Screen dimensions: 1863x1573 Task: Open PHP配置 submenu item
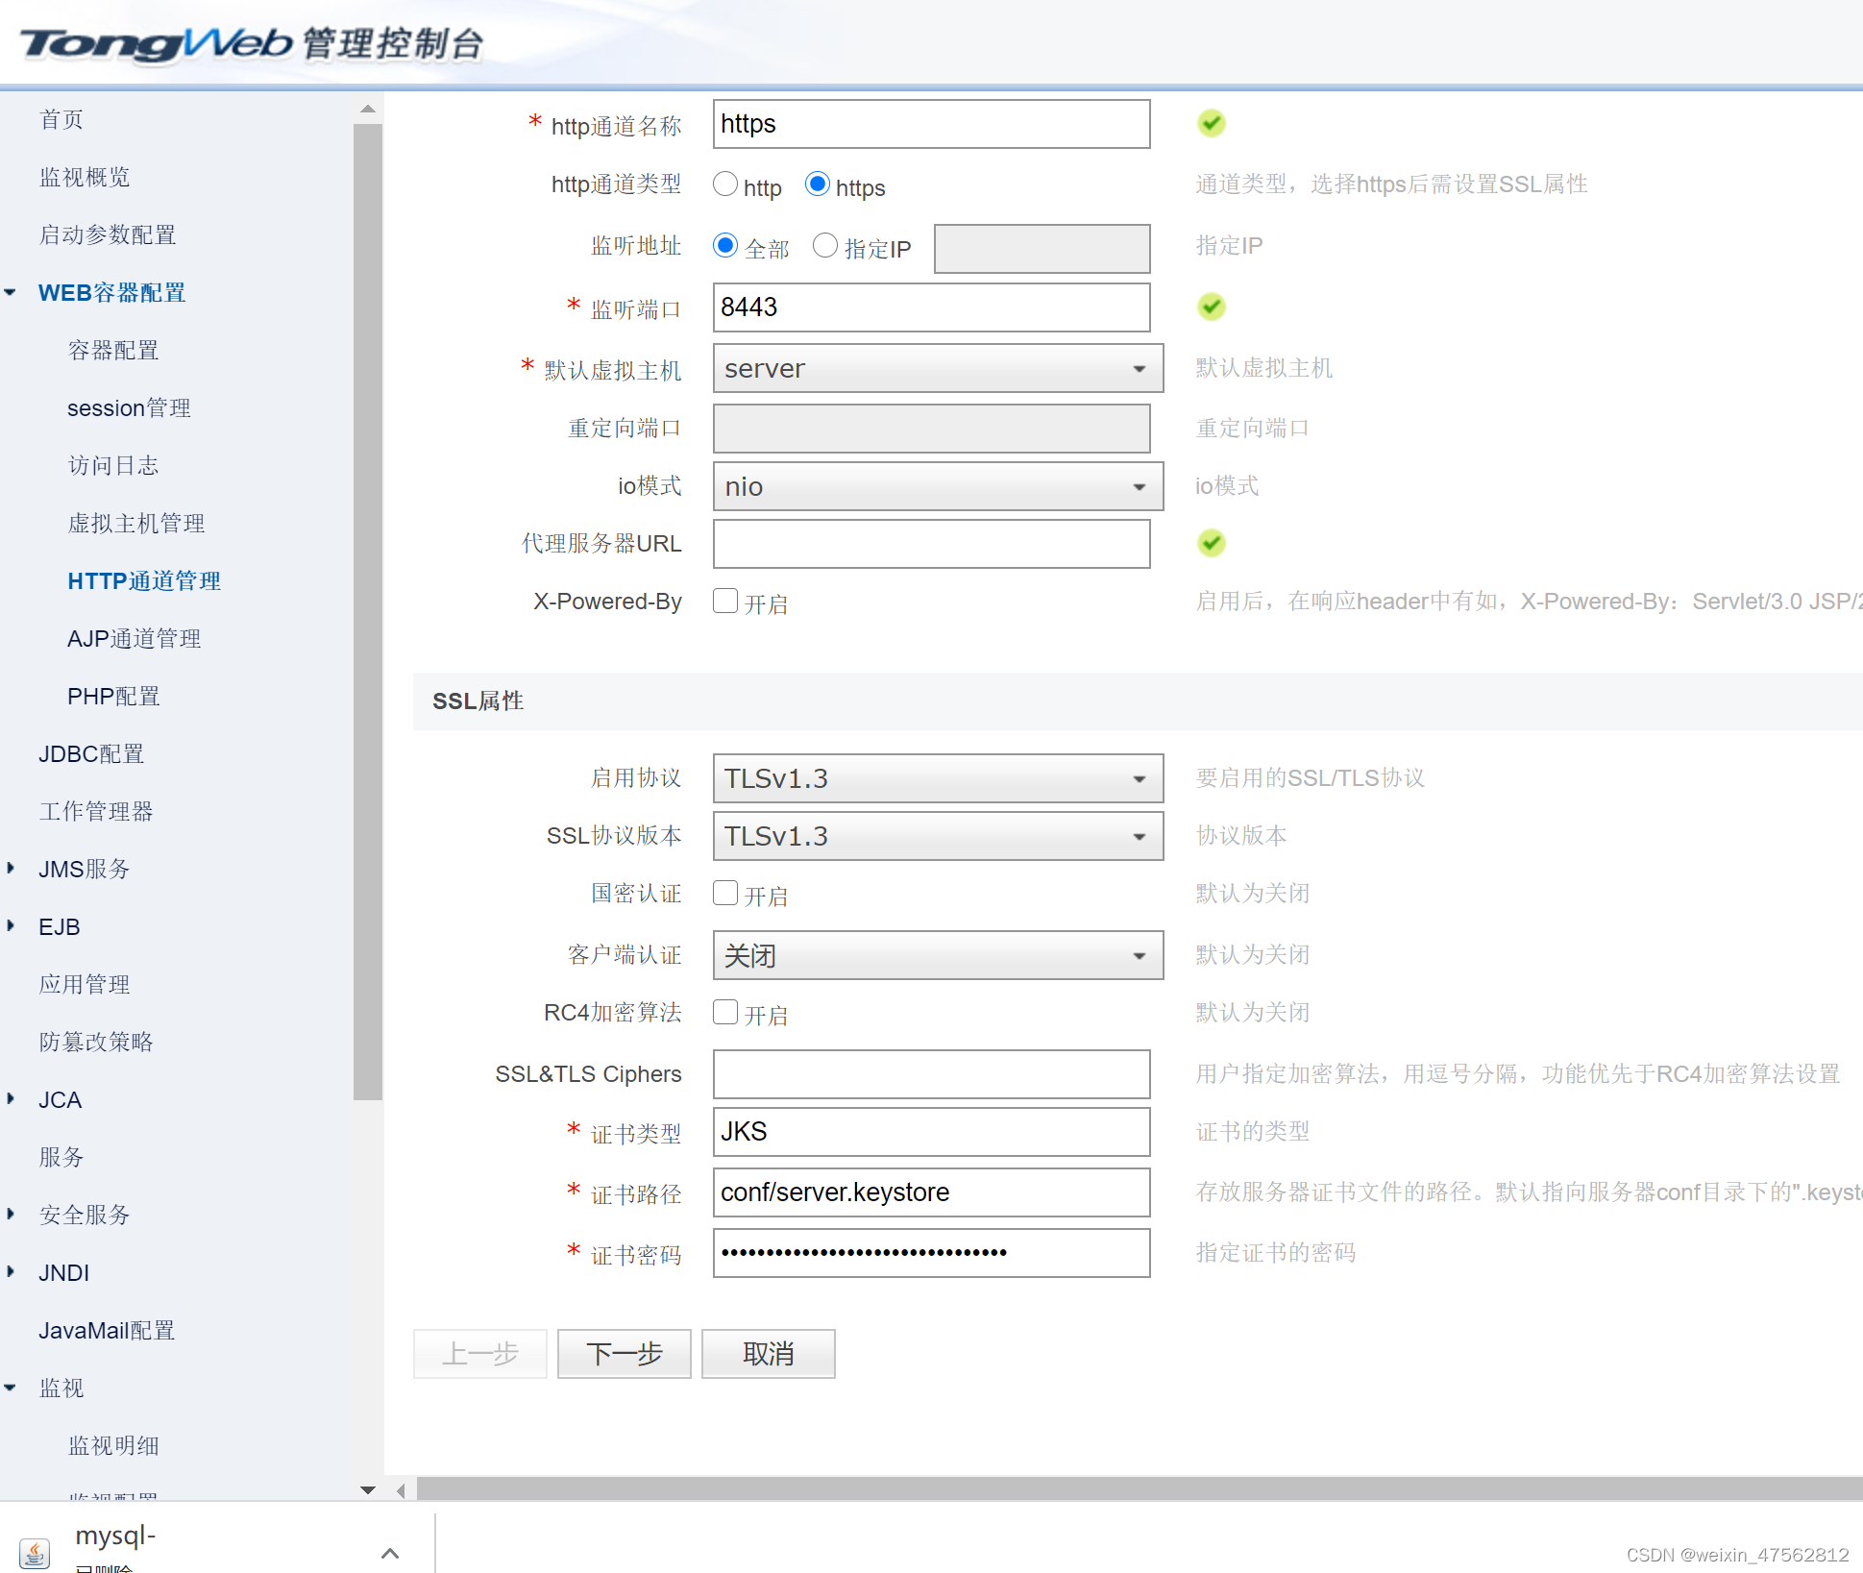113,696
